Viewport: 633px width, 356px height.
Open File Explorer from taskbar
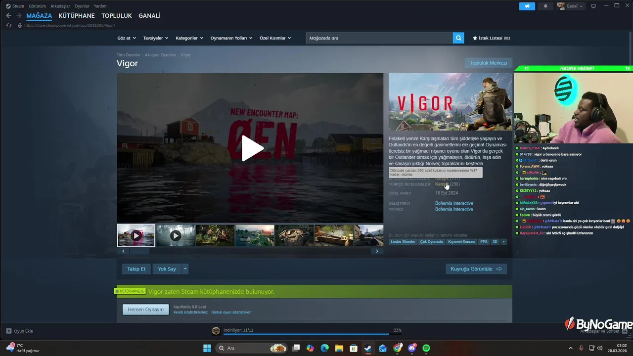click(339, 348)
